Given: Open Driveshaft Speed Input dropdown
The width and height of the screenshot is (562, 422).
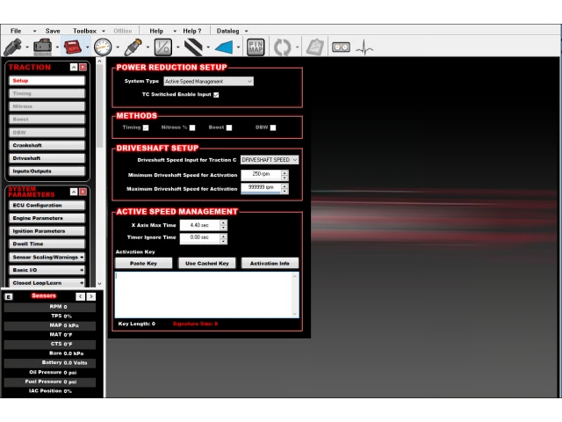Looking at the screenshot, I should (270, 160).
